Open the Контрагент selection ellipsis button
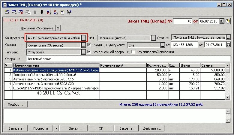Screen dimensions: 234x135 (x=84, y=38)
